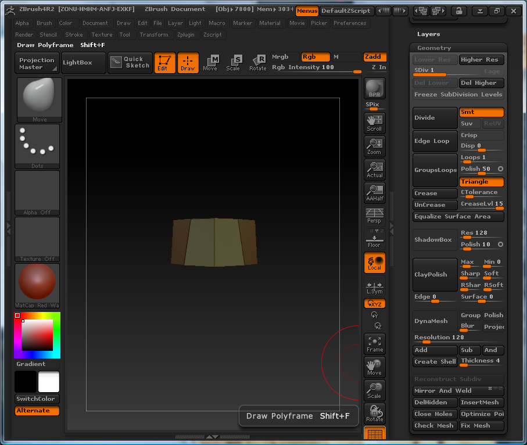Pick a color in the color picker square
Viewport: 527px width, 445px height.
pyautogui.click(x=37, y=335)
